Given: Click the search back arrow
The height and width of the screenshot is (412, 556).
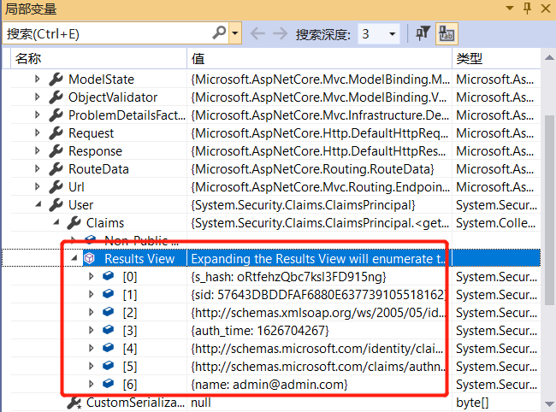Looking at the screenshot, I should [x=257, y=33].
